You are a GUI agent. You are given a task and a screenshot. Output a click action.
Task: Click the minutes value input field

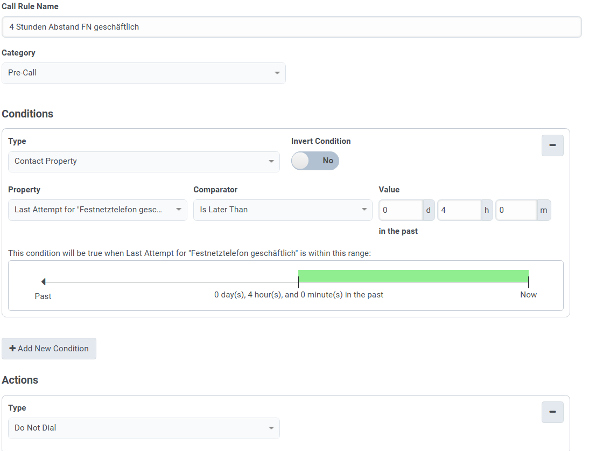(516, 210)
